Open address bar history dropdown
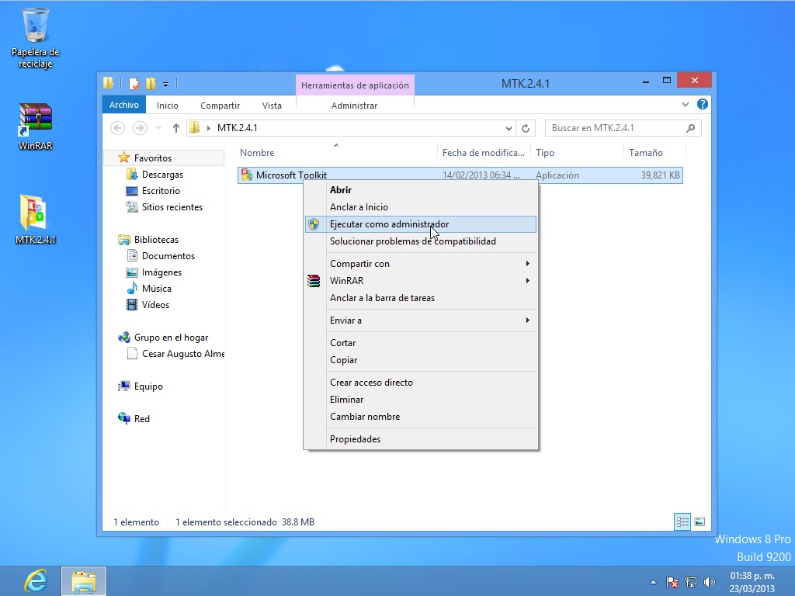 click(509, 128)
